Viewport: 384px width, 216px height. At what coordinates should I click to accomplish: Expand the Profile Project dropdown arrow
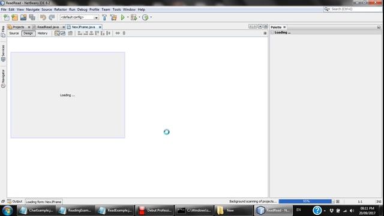(151, 17)
